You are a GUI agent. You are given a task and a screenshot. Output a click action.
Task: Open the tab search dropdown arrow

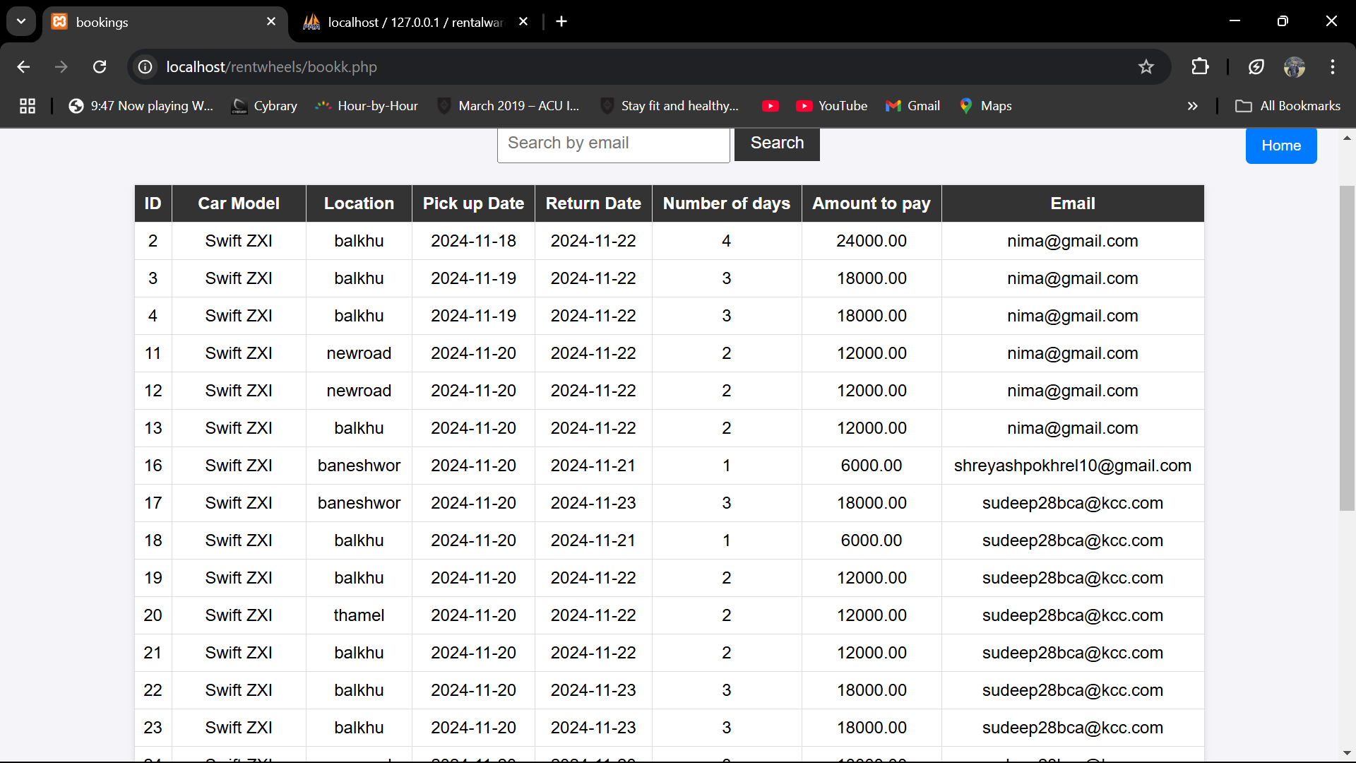21,22
